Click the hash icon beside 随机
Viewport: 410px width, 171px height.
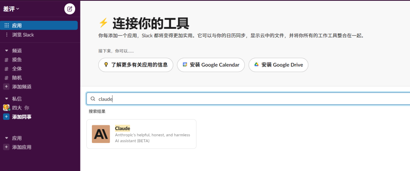pos(6,78)
